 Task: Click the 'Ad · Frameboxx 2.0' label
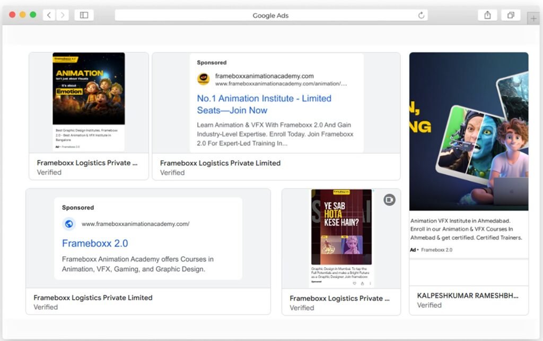click(x=431, y=250)
